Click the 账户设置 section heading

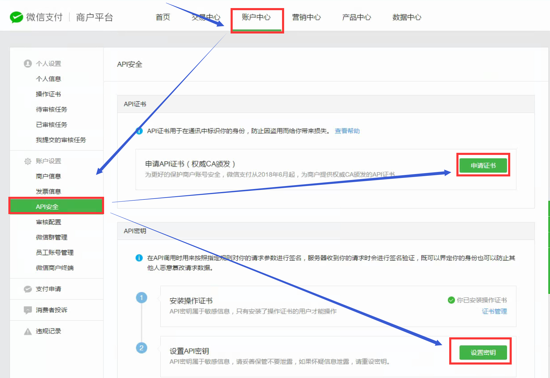[48, 161]
